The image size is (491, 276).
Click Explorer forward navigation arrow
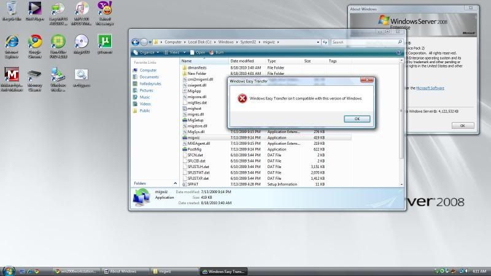pyautogui.click(x=144, y=42)
